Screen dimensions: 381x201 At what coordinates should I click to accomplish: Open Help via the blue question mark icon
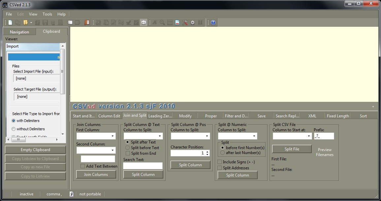pos(213,23)
